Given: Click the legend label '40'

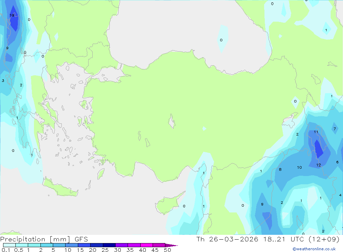Looking at the screenshot, I should tap(142, 250).
